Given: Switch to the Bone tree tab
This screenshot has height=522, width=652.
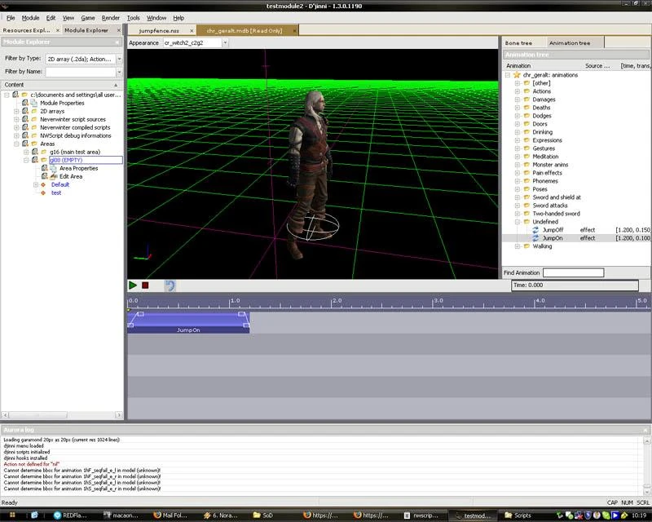Looking at the screenshot, I should pos(518,42).
